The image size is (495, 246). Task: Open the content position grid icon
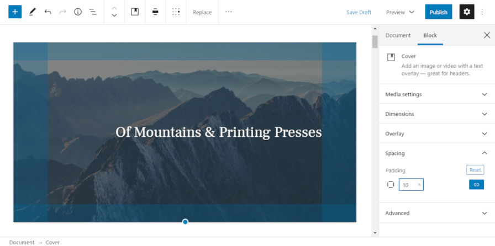point(176,12)
